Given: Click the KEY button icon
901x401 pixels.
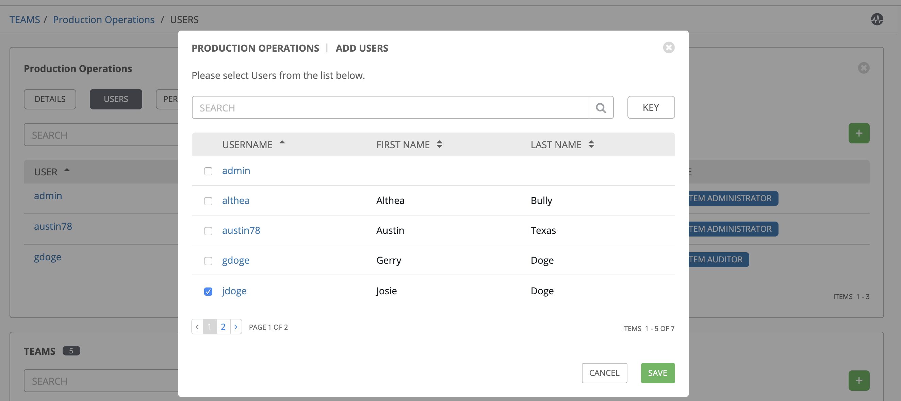Looking at the screenshot, I should pos(651,107).
